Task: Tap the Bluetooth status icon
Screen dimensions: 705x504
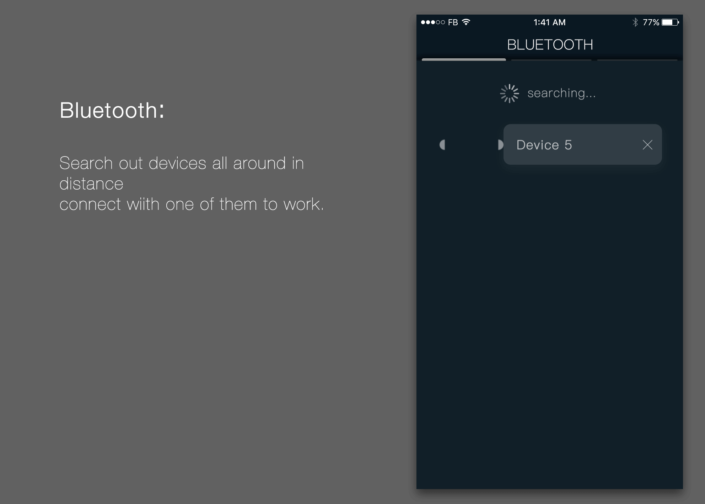Action: [x=635, y=22]
